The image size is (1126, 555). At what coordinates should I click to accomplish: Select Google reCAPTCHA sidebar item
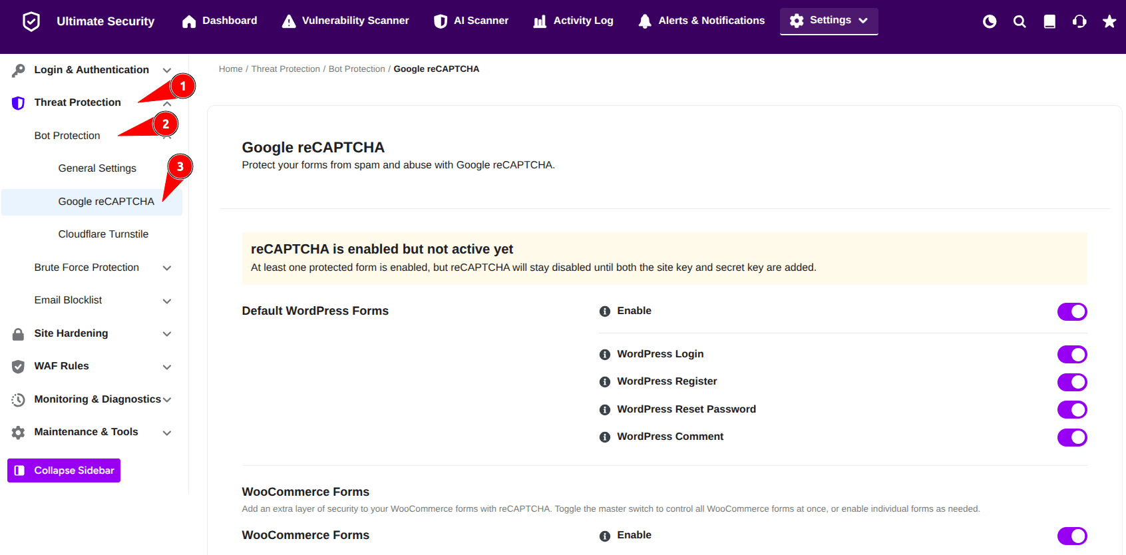click(92, 202)
